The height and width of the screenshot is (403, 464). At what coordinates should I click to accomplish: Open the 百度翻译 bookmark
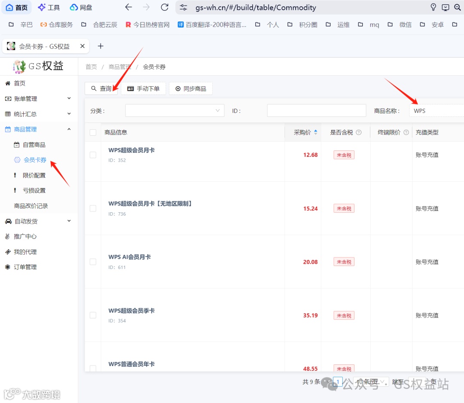(x=212, y=24)
